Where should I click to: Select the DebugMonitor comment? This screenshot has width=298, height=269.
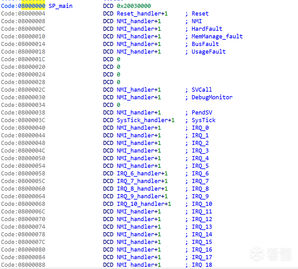(212, 97)
